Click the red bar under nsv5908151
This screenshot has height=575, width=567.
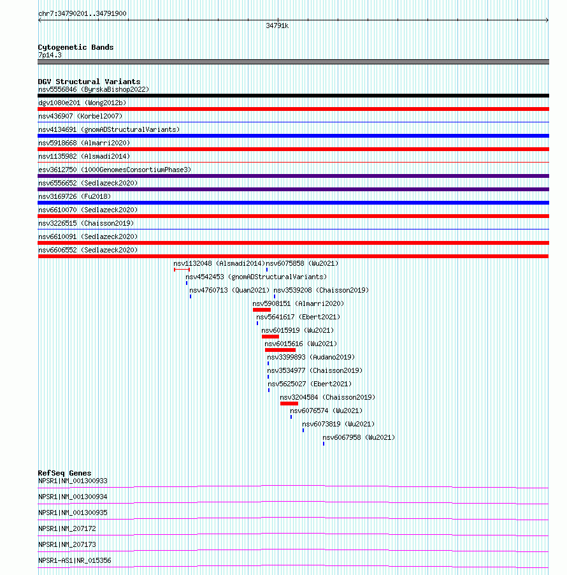(x=262, y=310)
